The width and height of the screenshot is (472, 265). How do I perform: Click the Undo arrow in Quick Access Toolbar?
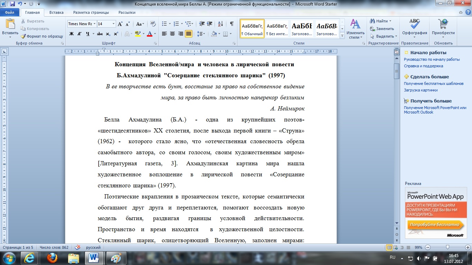click(20, 4)
